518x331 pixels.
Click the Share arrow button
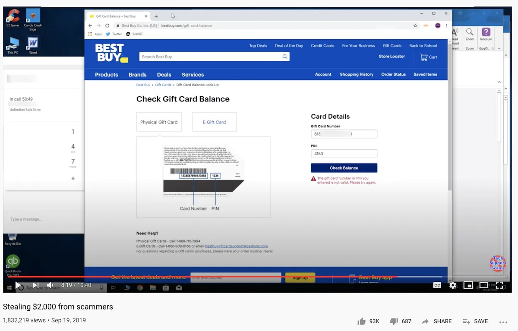pos(436,321)
